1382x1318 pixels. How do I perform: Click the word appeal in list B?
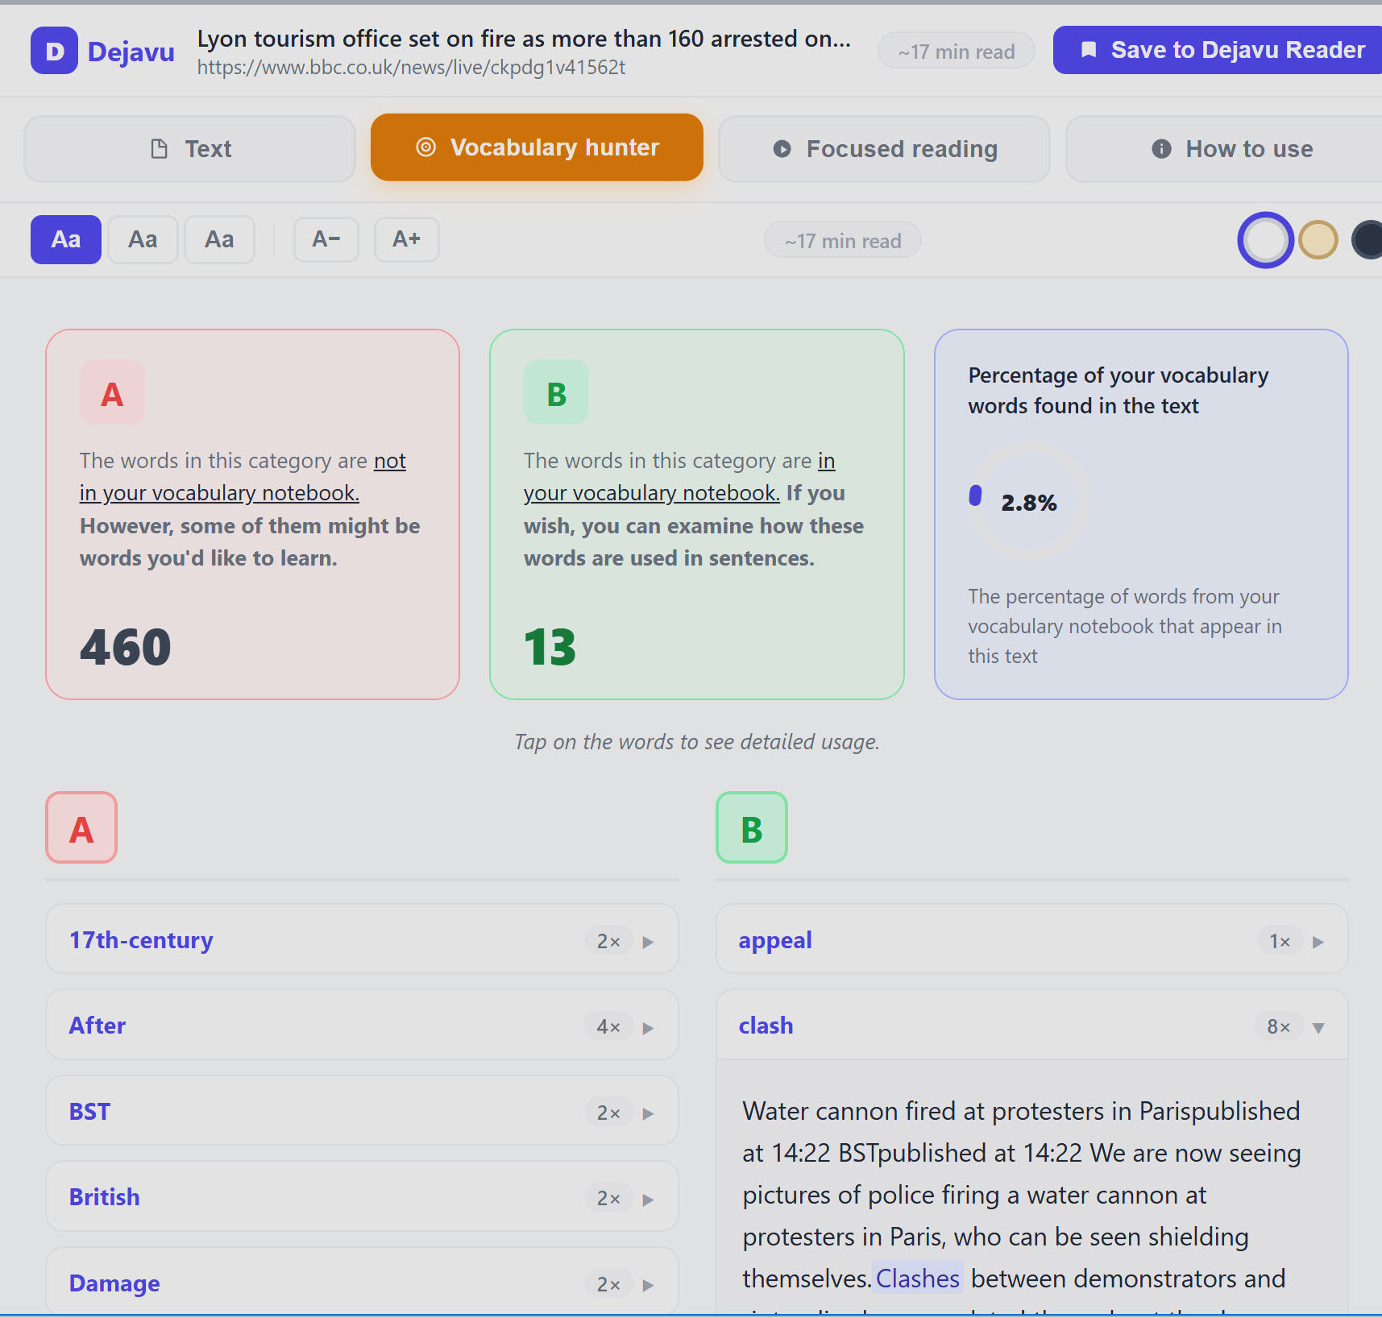click(x=775, y=941)
